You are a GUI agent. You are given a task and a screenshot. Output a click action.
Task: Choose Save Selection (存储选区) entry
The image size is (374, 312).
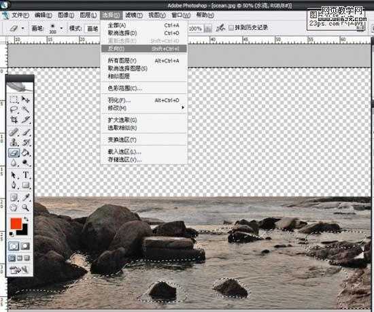point(144,160)
